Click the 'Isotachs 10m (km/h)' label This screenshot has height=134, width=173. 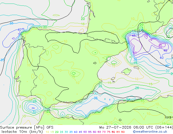click(22, 132)
